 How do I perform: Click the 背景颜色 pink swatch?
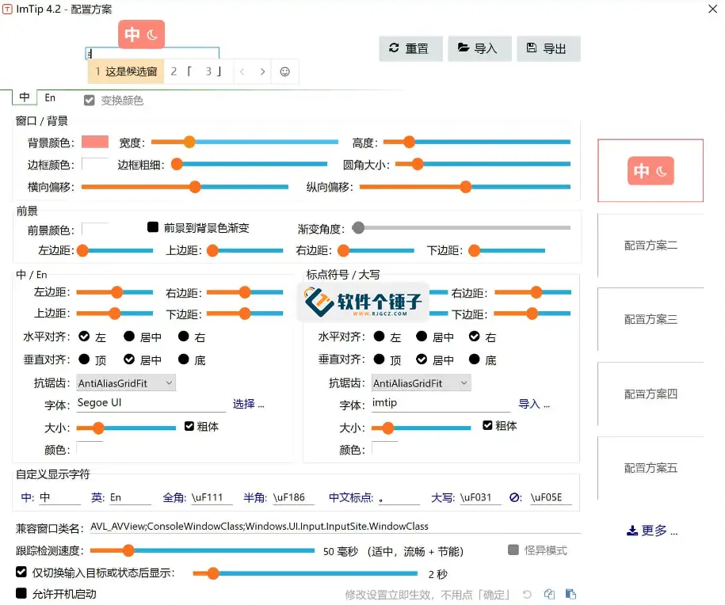pyautogui.click(x=95, y=142)
